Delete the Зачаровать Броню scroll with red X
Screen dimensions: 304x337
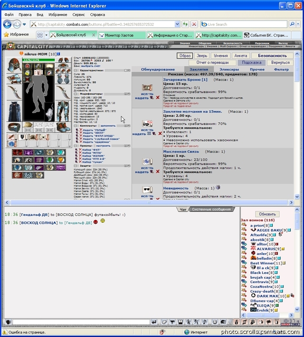[x=158, y=97]
